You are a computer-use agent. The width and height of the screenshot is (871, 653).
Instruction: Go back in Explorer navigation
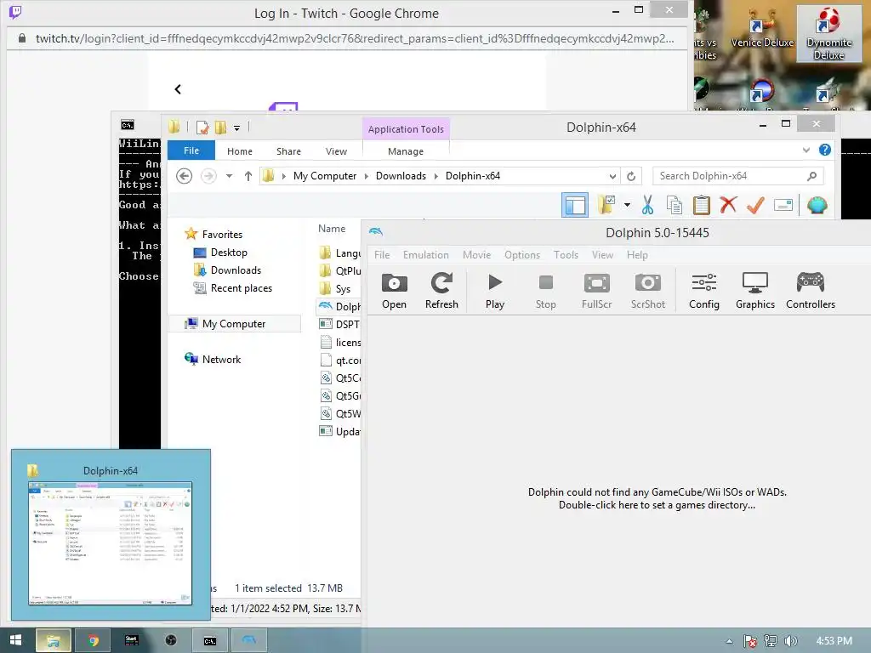(184, 176)
